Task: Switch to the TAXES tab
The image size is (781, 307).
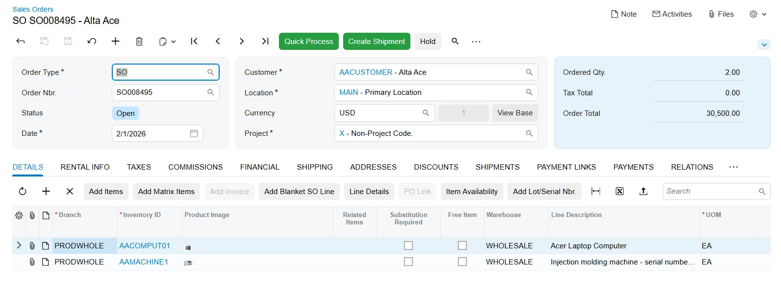Action: [x=139, y=167]
